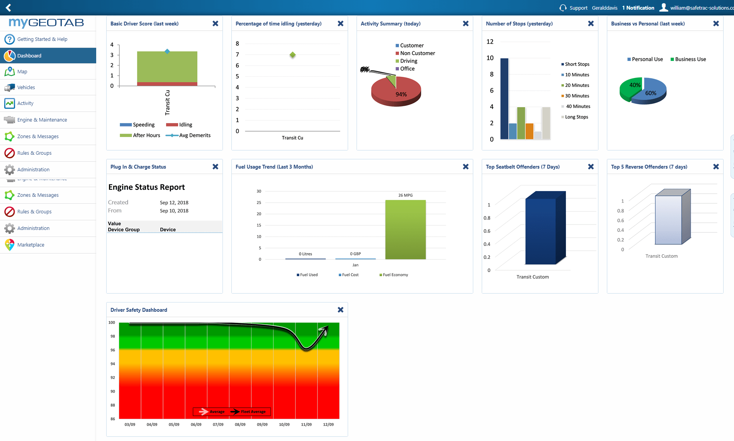
Task: Click Non Customer legend entry
Action: pos(415,53)
